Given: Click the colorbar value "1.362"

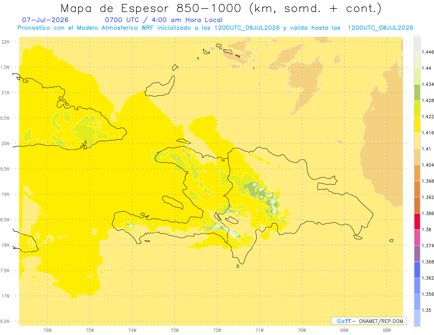Looking at the screenshot, I should (428, 278).
